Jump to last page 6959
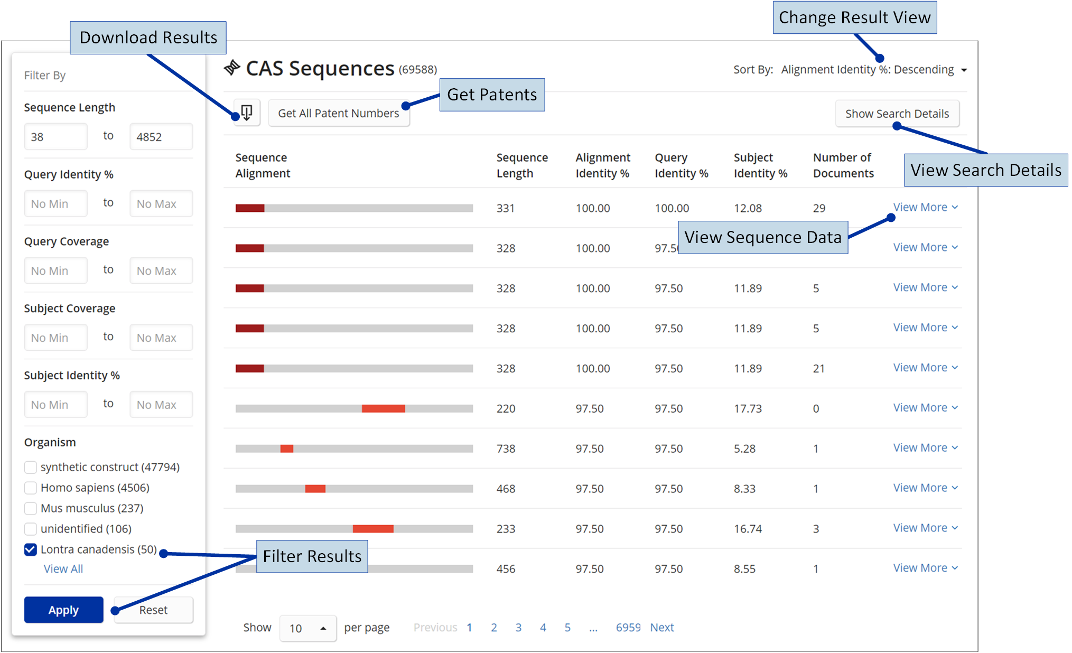 point(628,628)
